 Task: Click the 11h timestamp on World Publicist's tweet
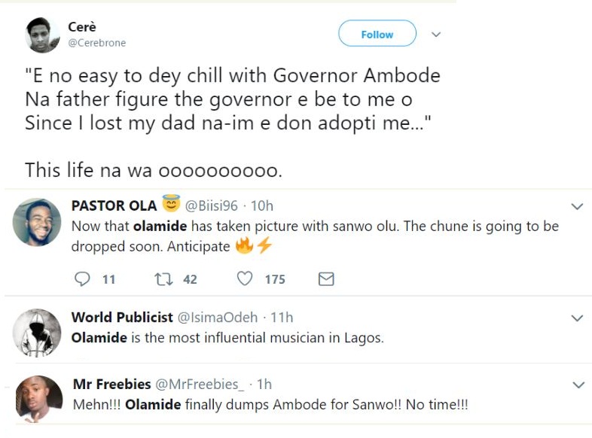click(x=281, y=318)
